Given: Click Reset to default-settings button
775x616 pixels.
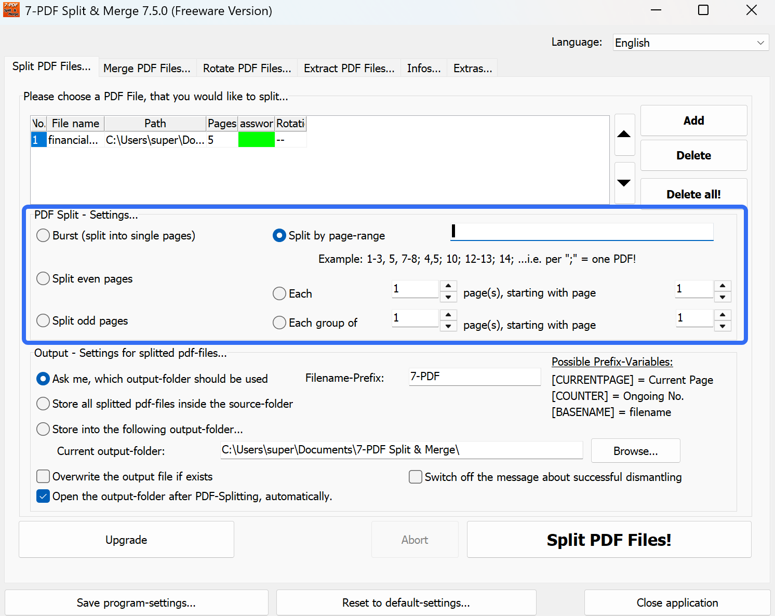Looking at the screenshot, I should point(406,602).
